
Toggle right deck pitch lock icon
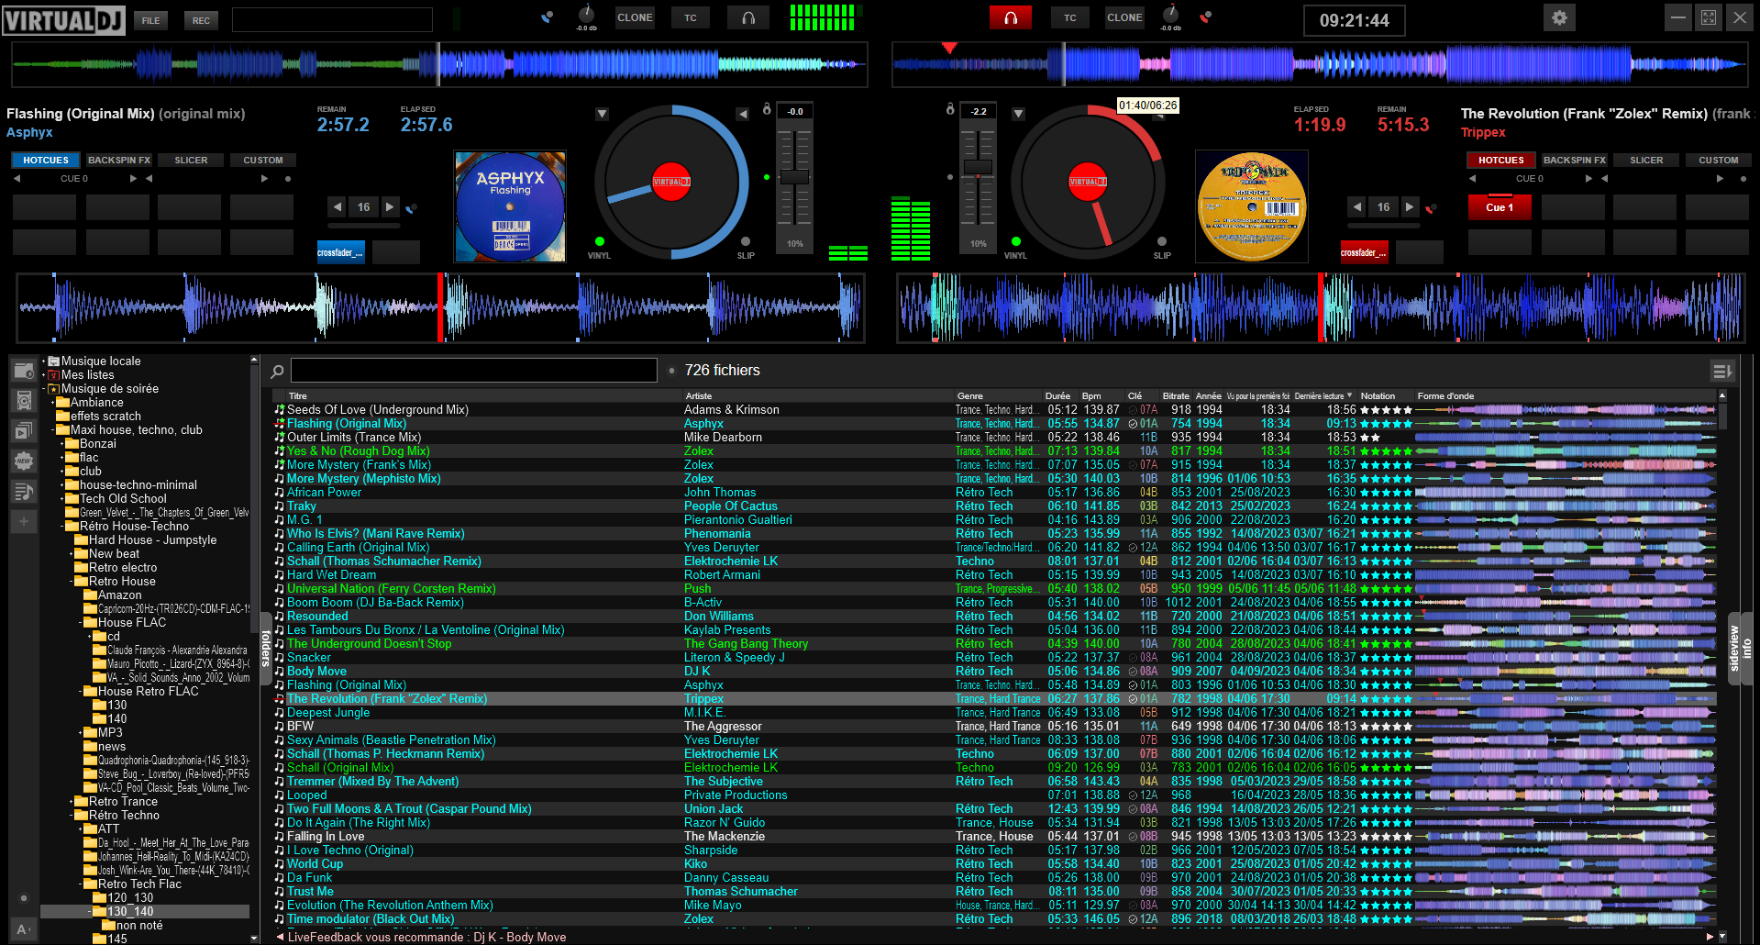tap(950, 109)
